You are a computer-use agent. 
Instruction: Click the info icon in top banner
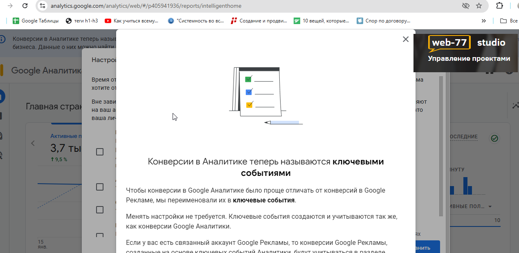(x=2, y=39)
